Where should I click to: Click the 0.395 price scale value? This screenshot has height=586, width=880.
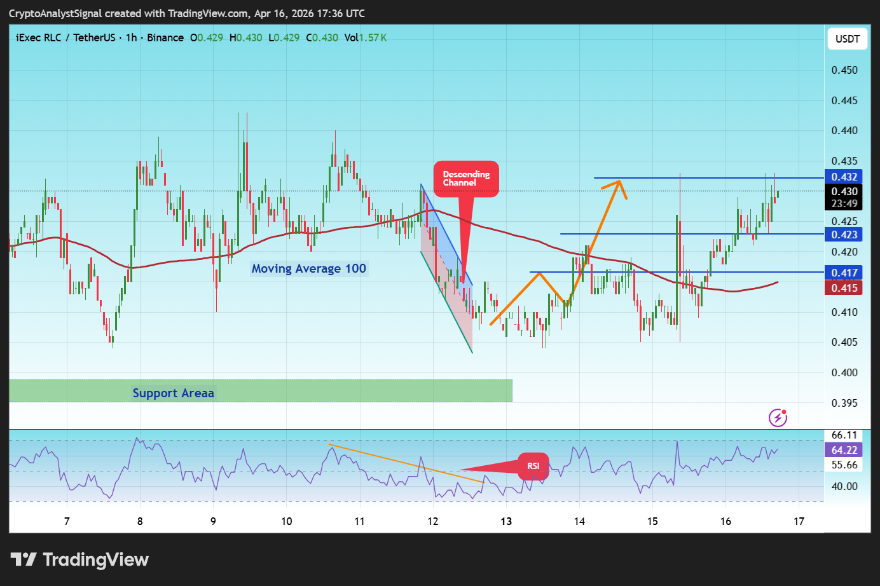pyautogui.click(x=844, y=403)
